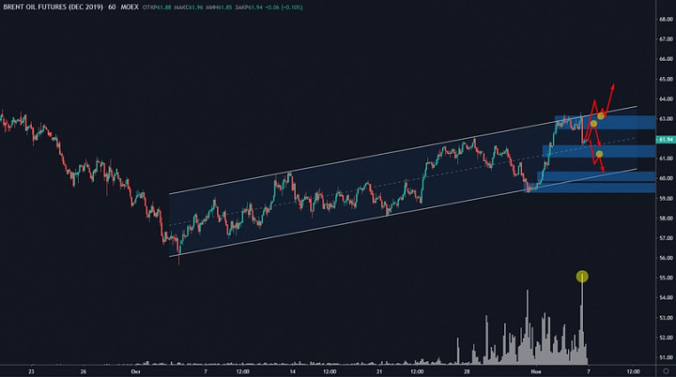Click the MOEX exchange label
676x377 pixels.
point(130,8)
